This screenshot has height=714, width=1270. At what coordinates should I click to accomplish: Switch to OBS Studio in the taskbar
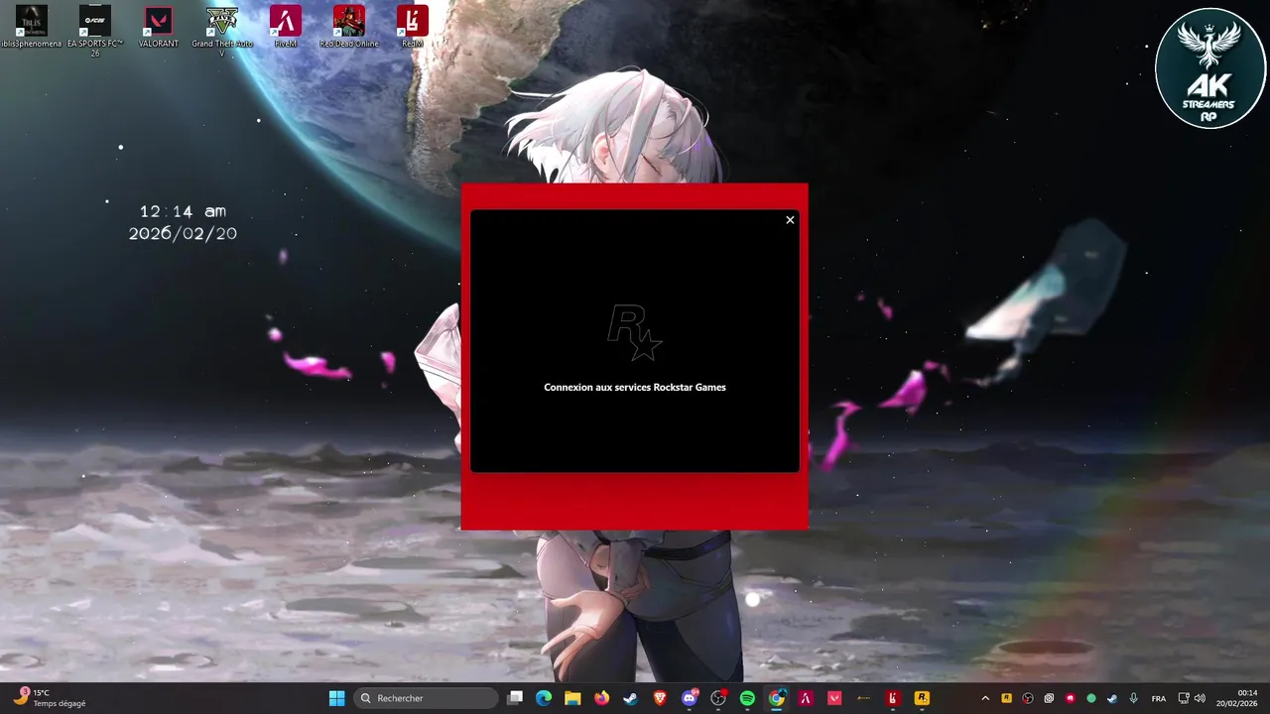(718, 698)
